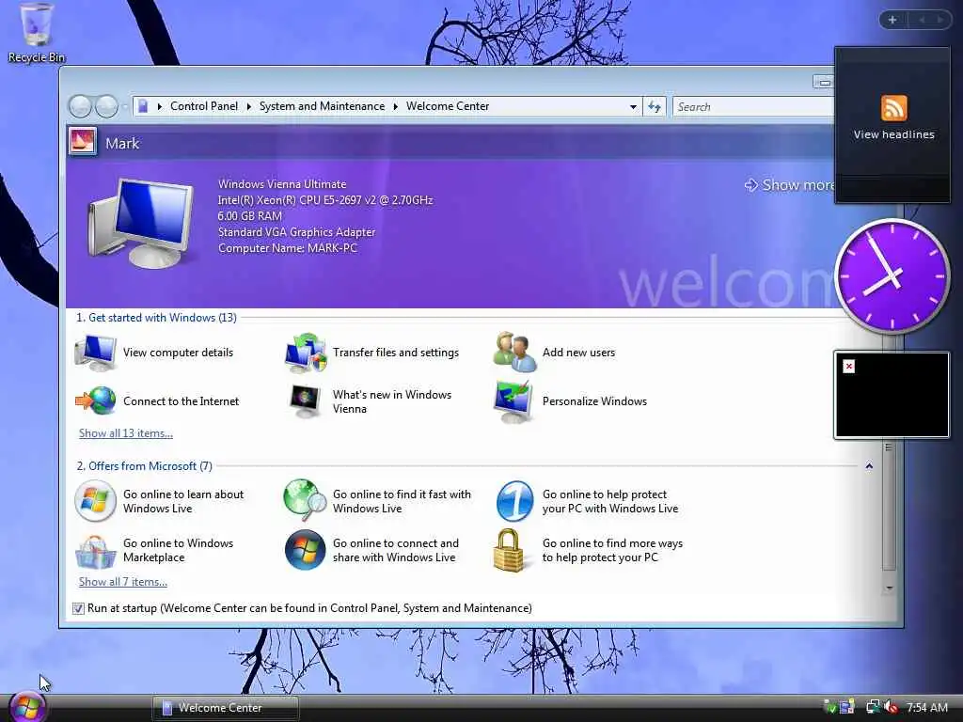
Task: Click Windows Vienna Ultimate text
Action: (282, 184)
